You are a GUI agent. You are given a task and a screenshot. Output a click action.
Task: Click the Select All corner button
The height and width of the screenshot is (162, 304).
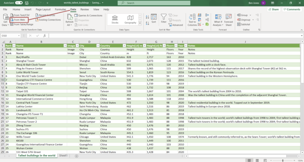pos(3,42)
